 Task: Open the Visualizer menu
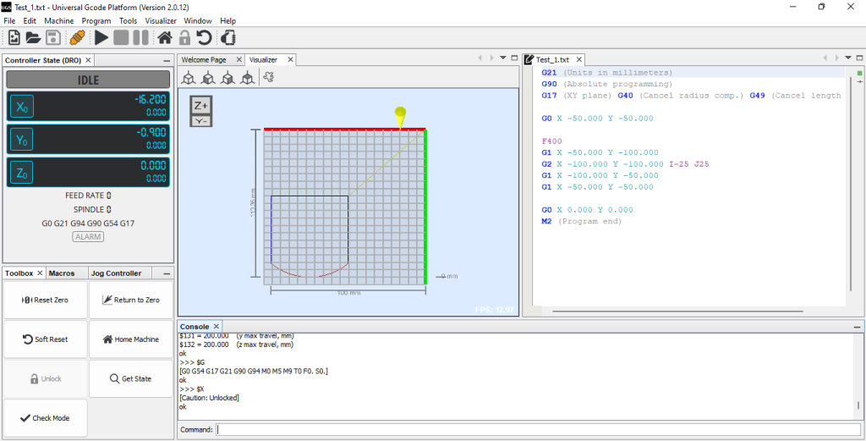pyautogui.click(x=161, y=21)
